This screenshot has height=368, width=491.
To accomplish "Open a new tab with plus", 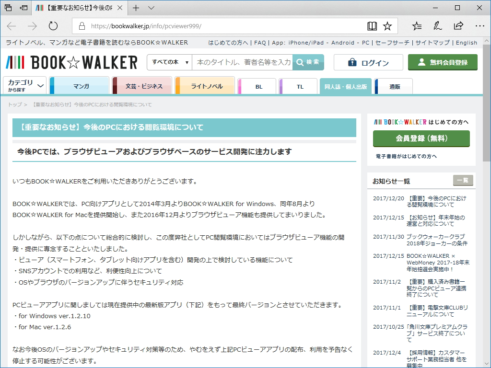I will point(136,8).
